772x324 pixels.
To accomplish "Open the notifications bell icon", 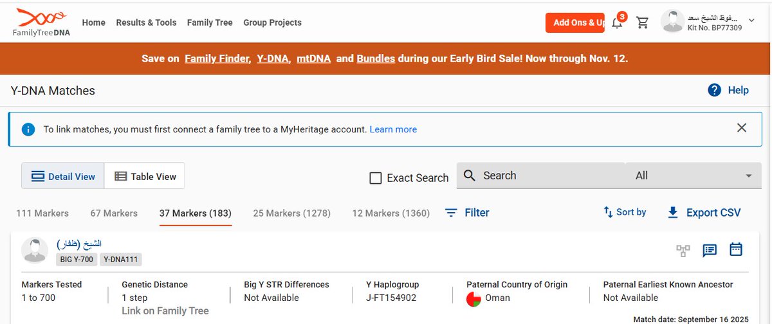I will [617, 23].
